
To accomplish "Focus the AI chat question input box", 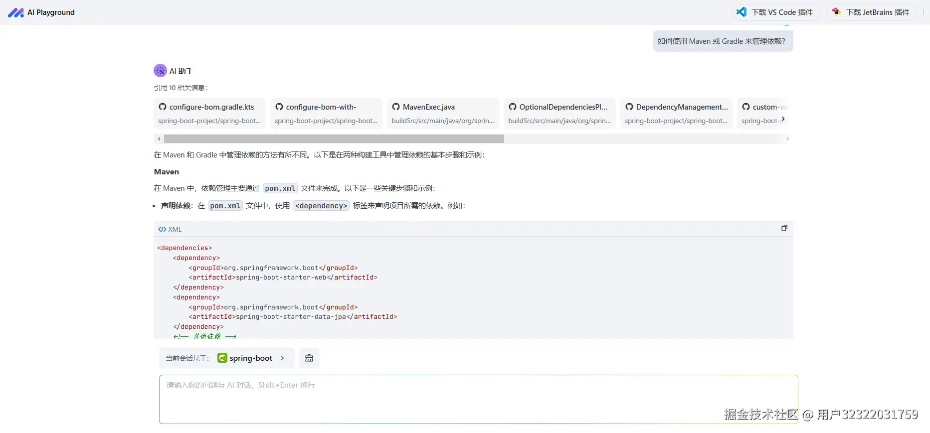I will pyautogui.click(x=478, y=399).
